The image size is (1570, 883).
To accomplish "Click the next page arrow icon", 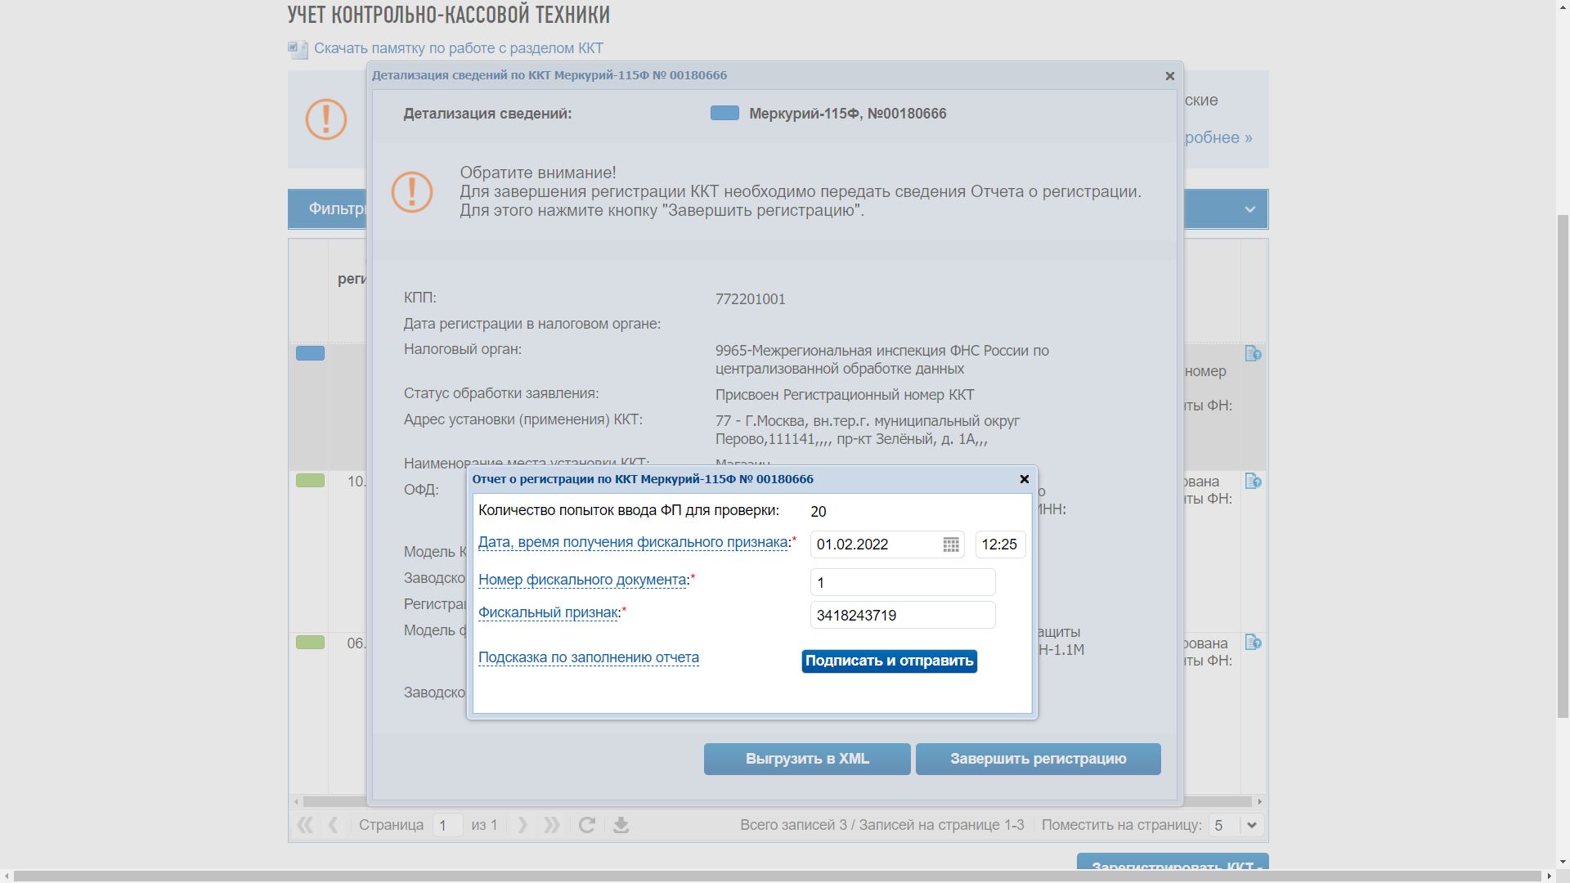I will 523,825.
